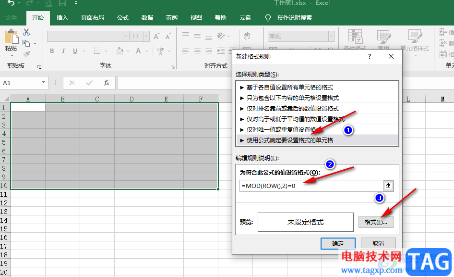This screenshot has width=454, height=277.
Task: Decrease font size with smaller A icon
Action: [168, 36]
